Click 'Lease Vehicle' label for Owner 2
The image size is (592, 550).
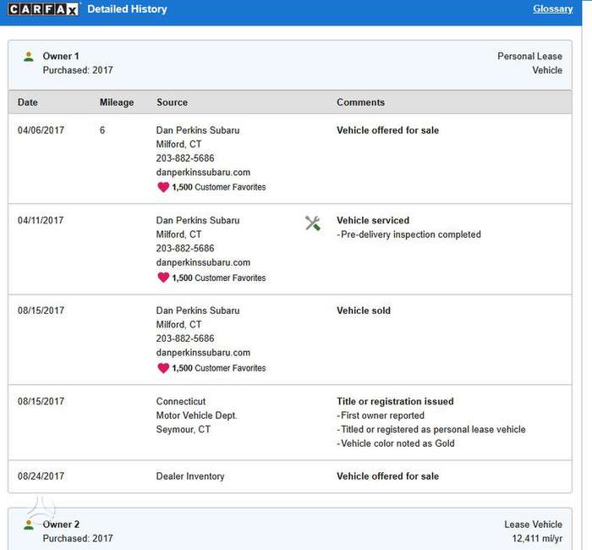[533, 525]
